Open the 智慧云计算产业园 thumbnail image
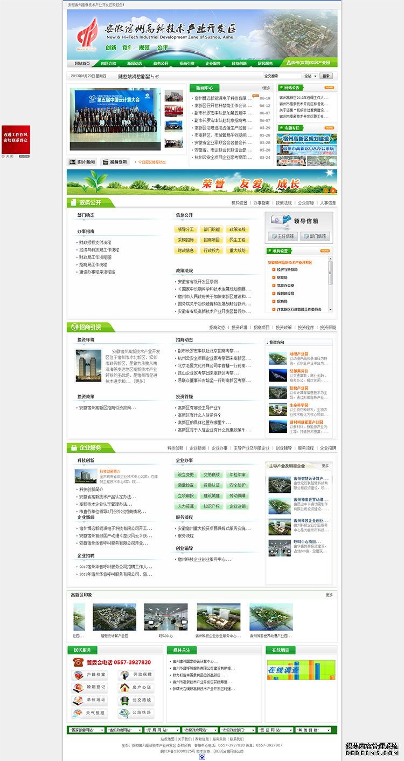The image size is (404, 761). pyautogui.click(x=114, y=617)
